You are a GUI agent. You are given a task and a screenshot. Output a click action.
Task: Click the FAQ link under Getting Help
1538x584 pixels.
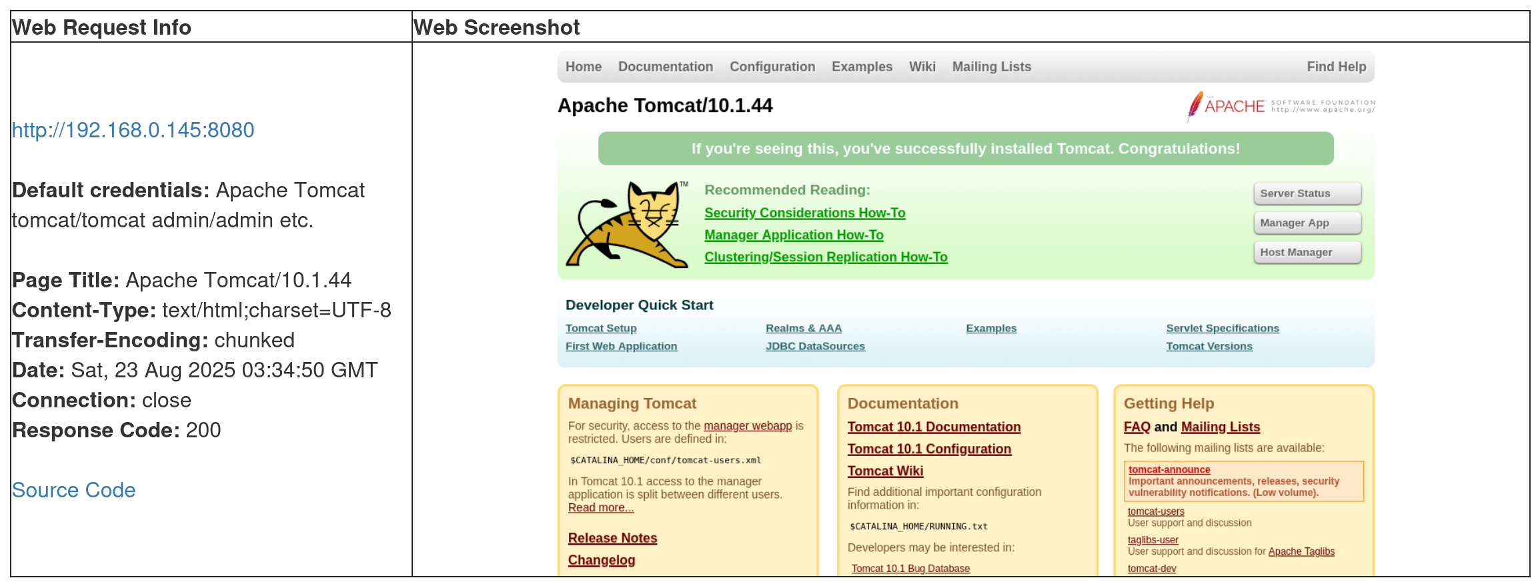coord(1137,427)
